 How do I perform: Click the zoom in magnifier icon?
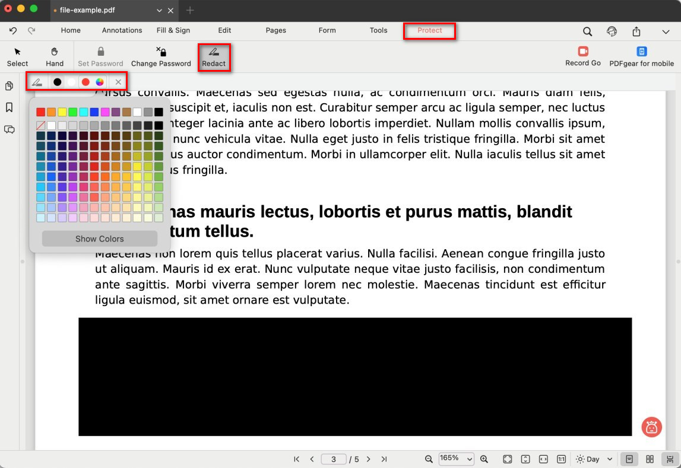(484, 459)
